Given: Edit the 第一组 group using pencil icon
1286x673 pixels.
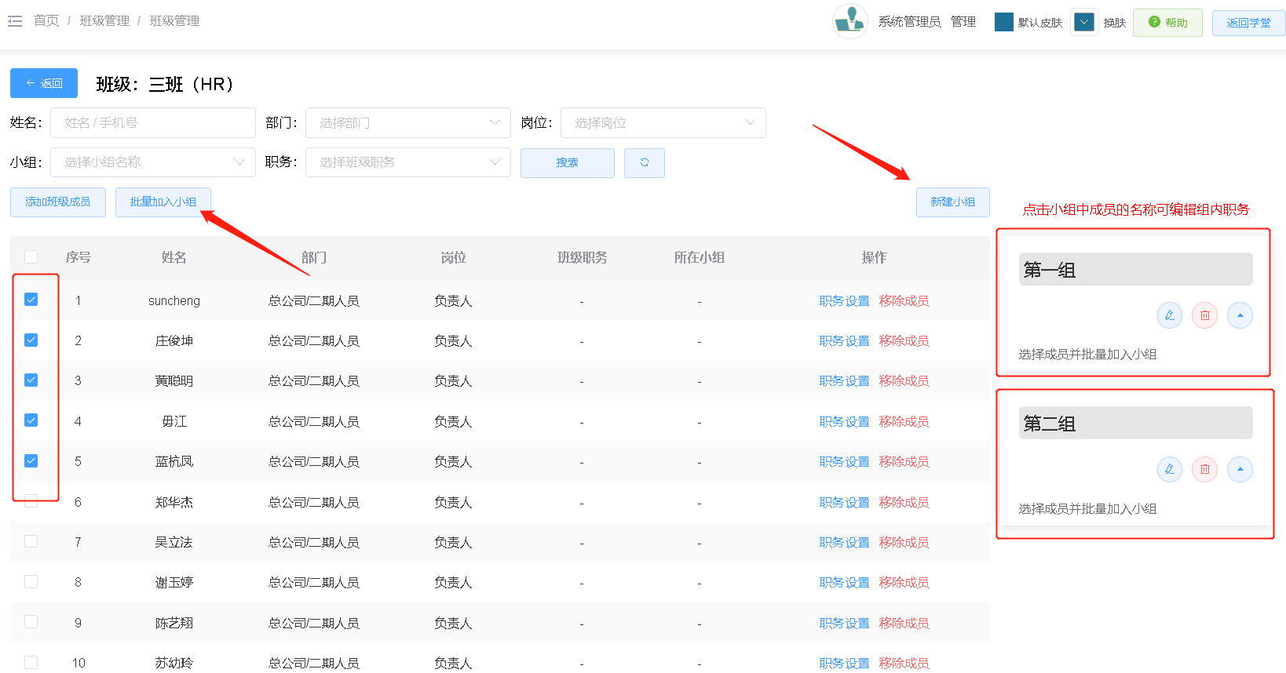Looking at the screenshot, I should [1169, 316].
